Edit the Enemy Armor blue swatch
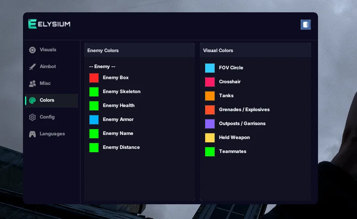 pos(94,119)
